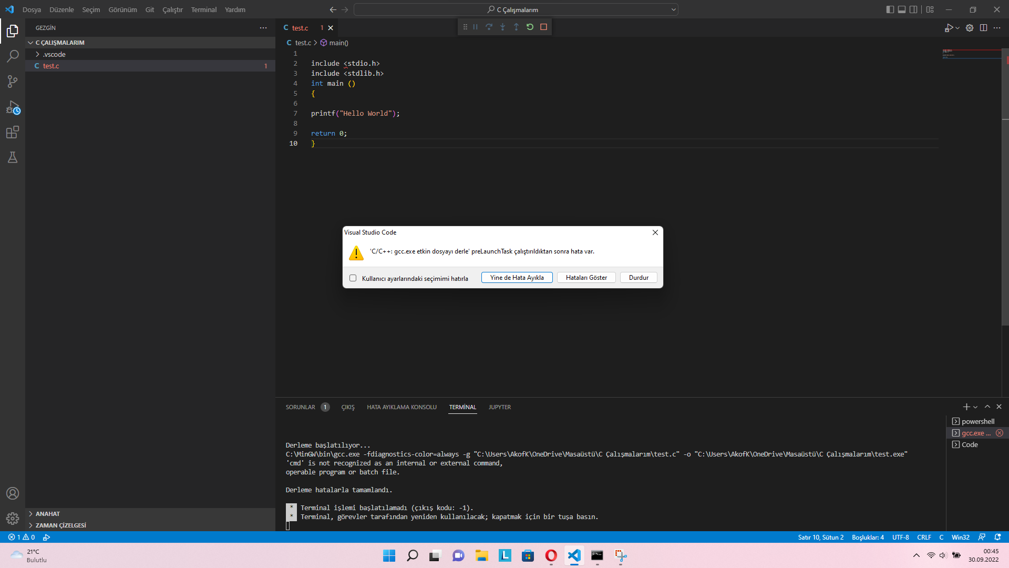1009x568 pixels.
Task: Open the Manage gear icon
Action: point(13,519)
